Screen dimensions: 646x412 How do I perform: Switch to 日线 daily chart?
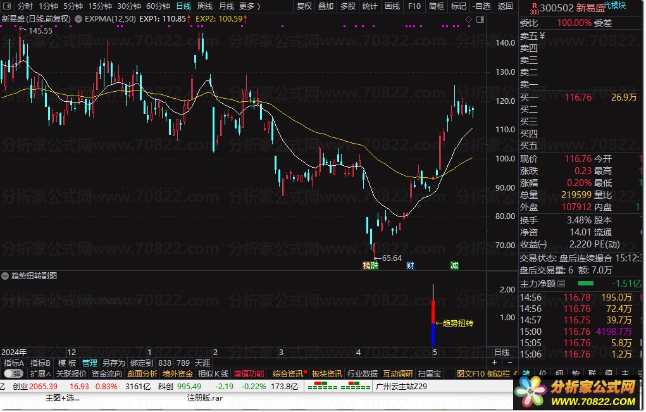point(183,6)
